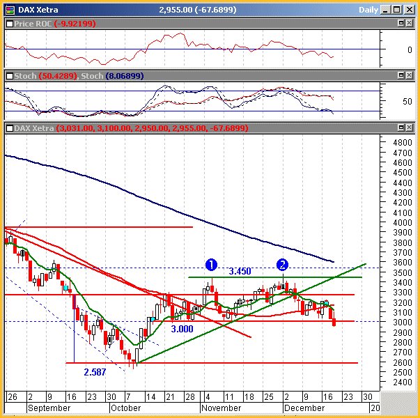The width and height of the screenshot is (420, 418).
Task: Click the date label 16 under December
Action: click(x=328, y=397)
